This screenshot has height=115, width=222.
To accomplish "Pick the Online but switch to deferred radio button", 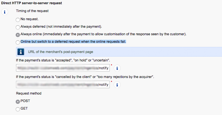I will pos(18,42).
